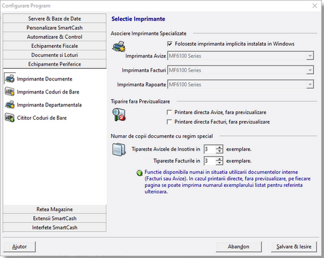Click the magnifier icon for Tiparire fara Previzualizare
Viewport: 324px width, 258px height.
[119, 115]
